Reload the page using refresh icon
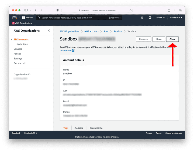194x151 pixels. [130, 10]
